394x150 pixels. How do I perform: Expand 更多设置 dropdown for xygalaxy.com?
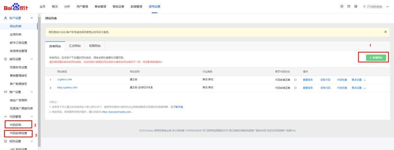tap(358, 79)
